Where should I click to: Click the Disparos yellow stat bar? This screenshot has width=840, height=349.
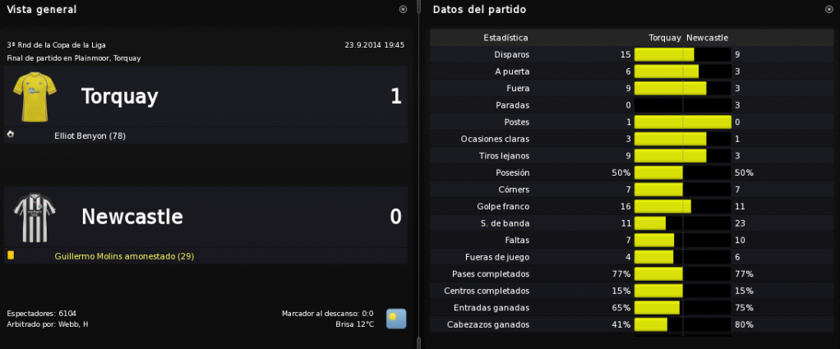click(664, 54)
